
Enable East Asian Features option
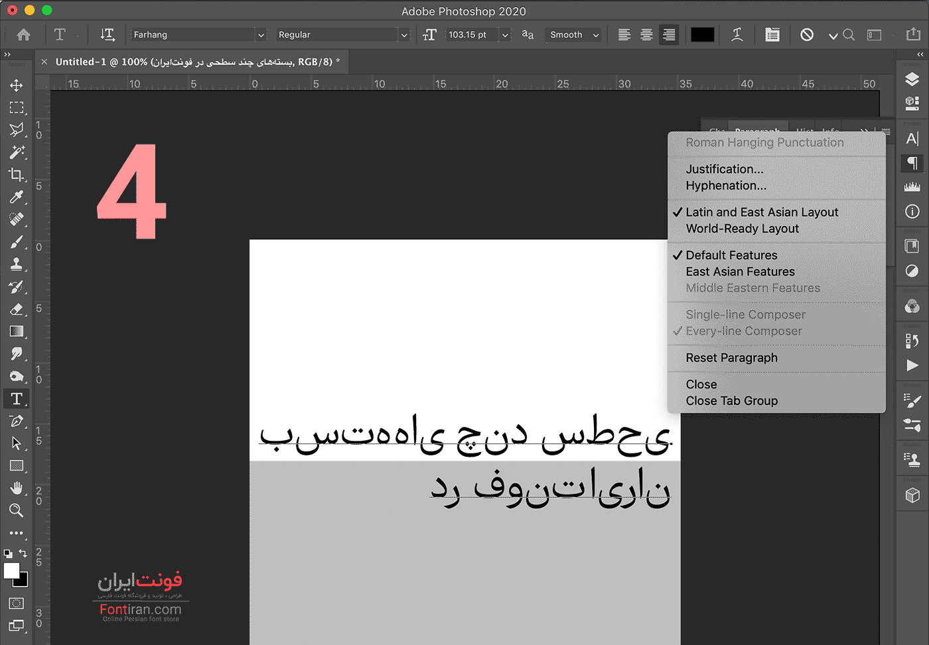(740, 272)
